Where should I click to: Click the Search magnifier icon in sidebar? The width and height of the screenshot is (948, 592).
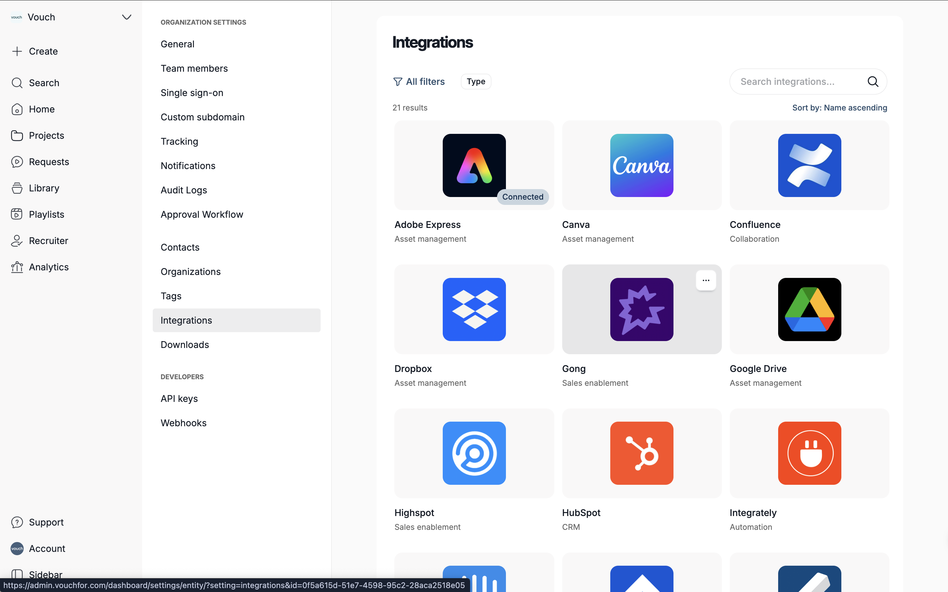(x=17, y=83)
